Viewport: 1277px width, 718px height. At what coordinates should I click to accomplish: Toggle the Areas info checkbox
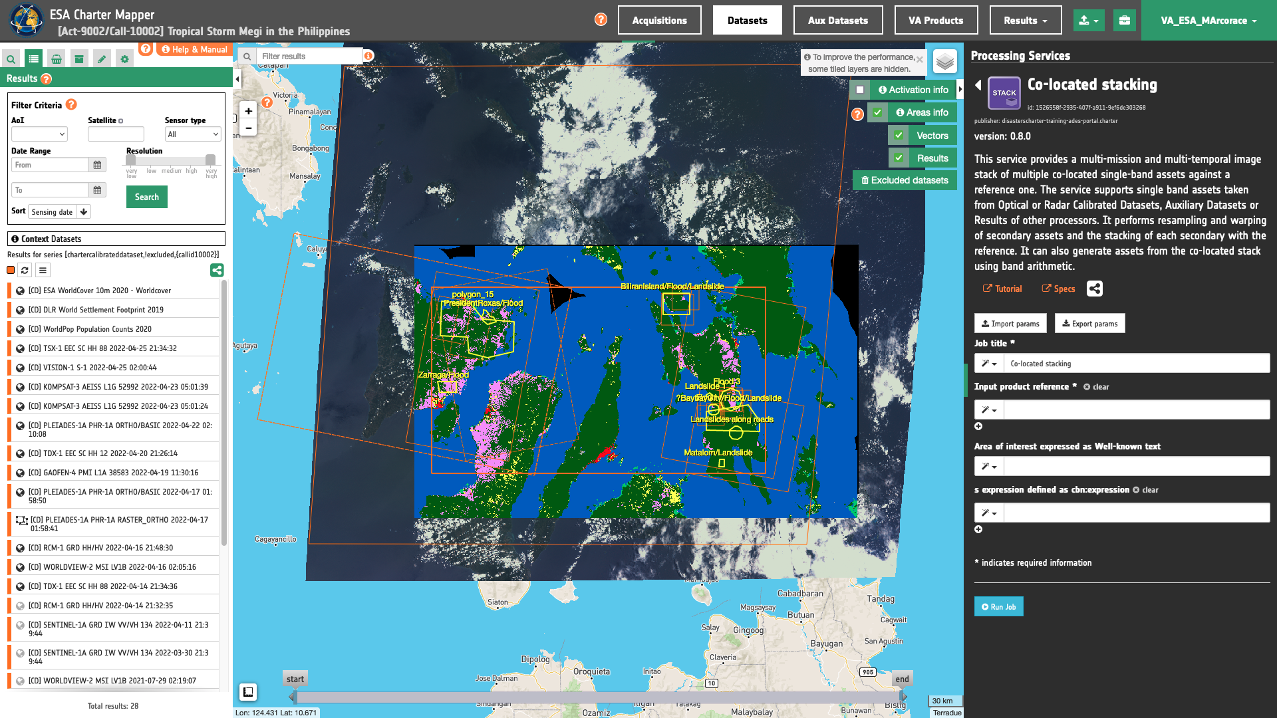coord(878,112)
